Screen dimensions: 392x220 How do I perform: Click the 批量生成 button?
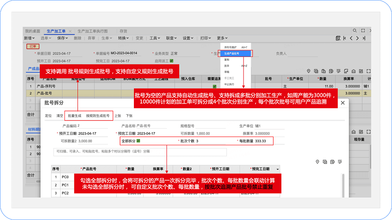[74, 116]
